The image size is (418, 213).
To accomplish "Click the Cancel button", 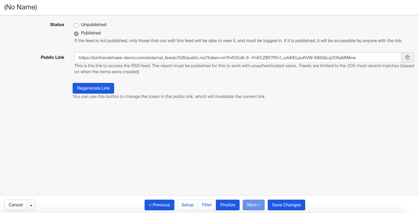I will click(16, 205).
